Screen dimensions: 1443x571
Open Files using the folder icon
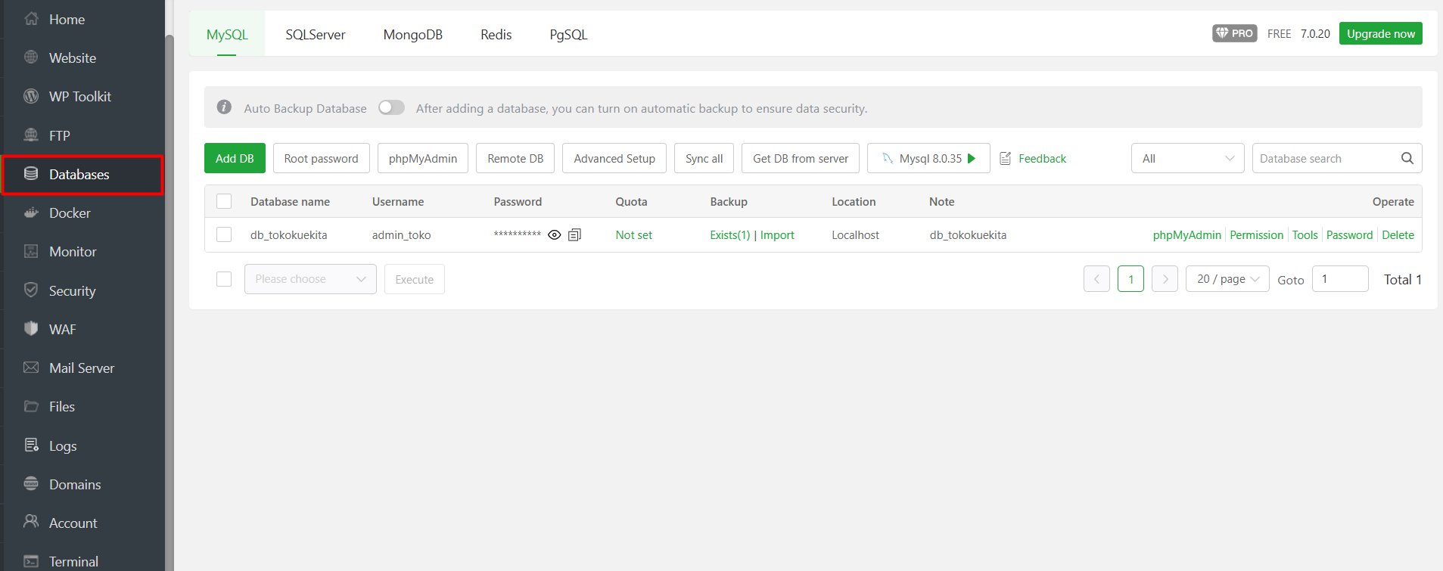pos(31,406)
